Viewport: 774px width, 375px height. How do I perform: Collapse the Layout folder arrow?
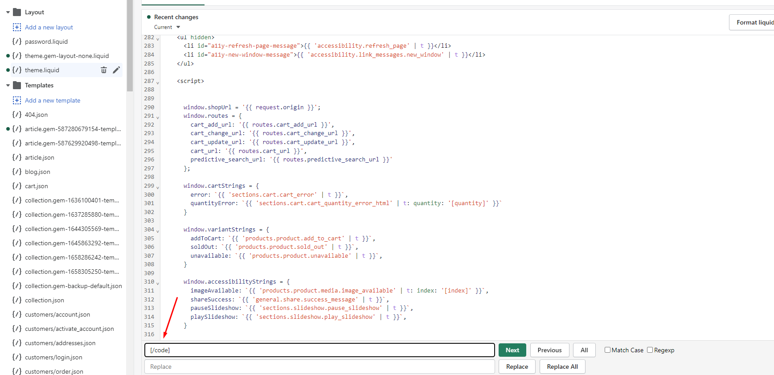[8, 12]
